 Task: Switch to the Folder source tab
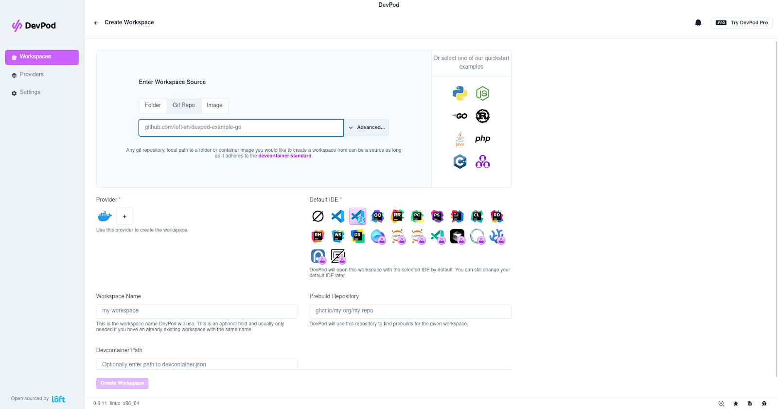click(153, 106)
